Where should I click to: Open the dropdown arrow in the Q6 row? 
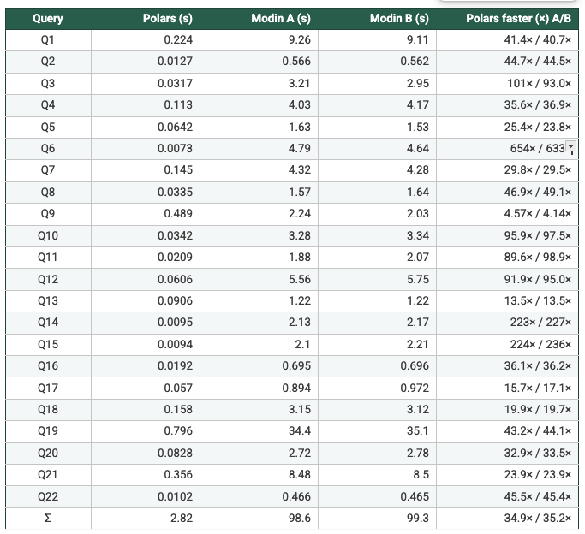pyautogui.click(x=571, y=145)
